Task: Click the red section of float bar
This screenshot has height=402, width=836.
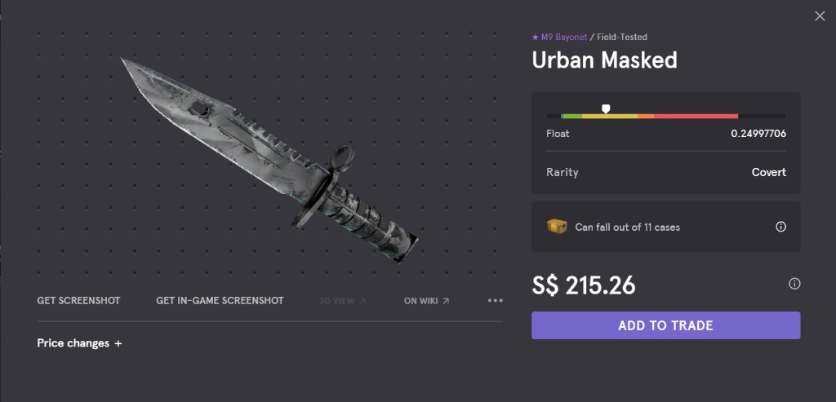Action: coord(696,116)
